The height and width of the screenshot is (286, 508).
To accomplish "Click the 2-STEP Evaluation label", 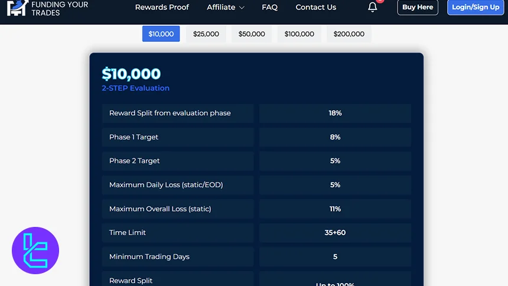I will 135,88.
